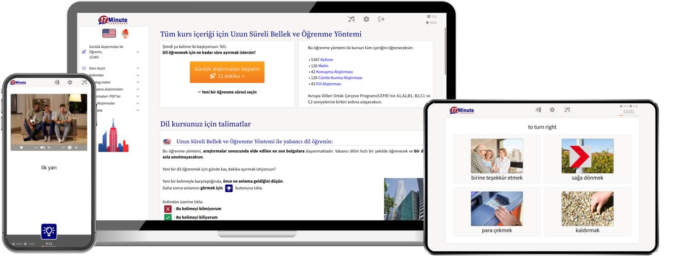
Task: Click the green checkmark 'biliyorum' icon
Action: coord(168,217)
